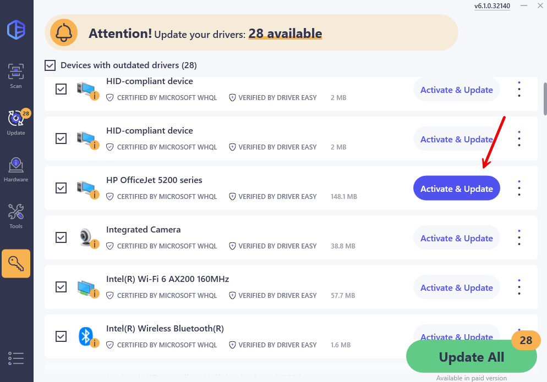
Task: Open more options for Integrated Camera
Action: [519, 238]
